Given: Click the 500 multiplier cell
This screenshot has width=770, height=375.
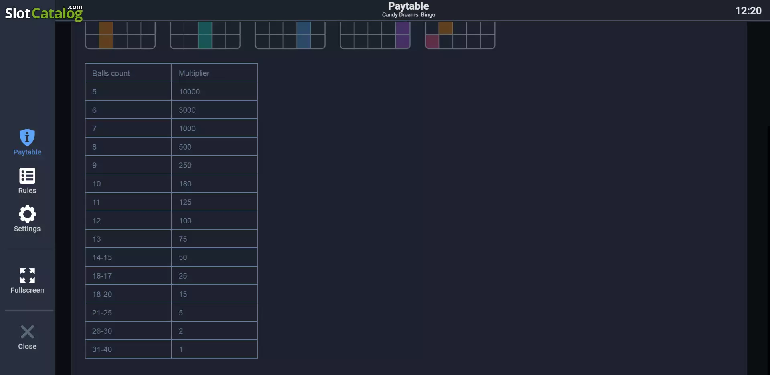Looking at the screenshot, I should click(215, 147).
